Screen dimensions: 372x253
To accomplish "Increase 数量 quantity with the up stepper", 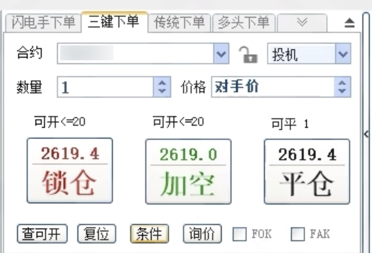I will pyautogui.click(x=161, y=83).
